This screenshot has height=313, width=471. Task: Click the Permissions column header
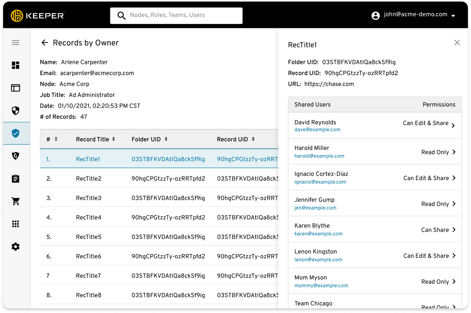pos(439,105)
